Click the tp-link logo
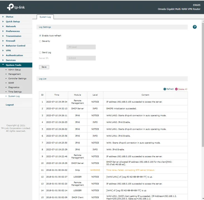The image size is (204, 200). pyautogui.click(x=16, y=7)
